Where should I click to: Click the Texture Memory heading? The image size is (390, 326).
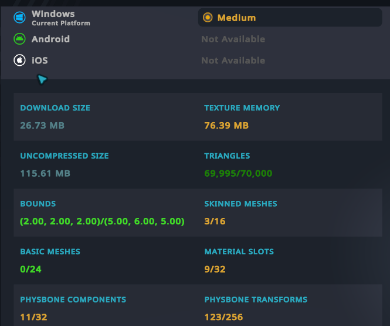tap(242, 108)
